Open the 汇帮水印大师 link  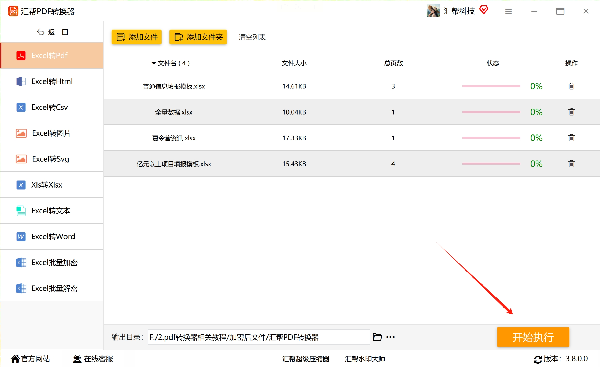point(365,359)
